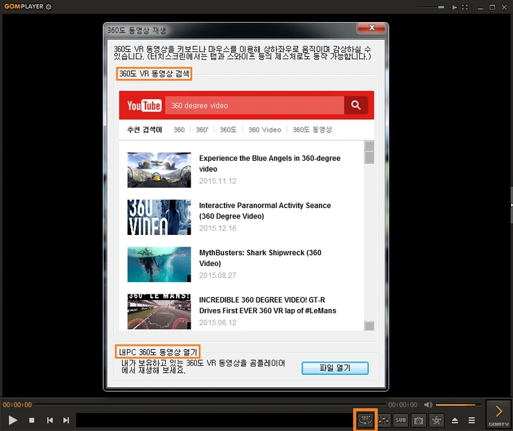513x431 pixels.
Task: Expand side panel via right edge handle
Action: pos(511,205)
